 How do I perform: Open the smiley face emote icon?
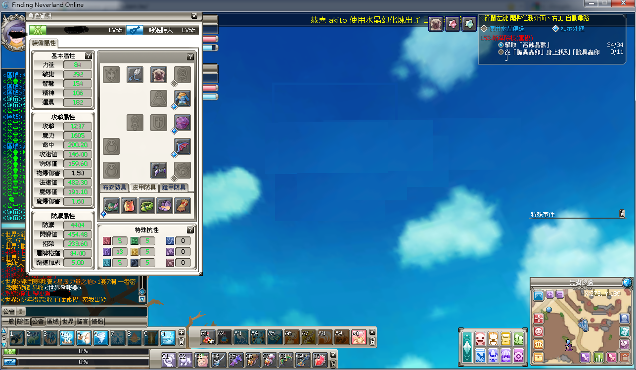coord(538,332)
